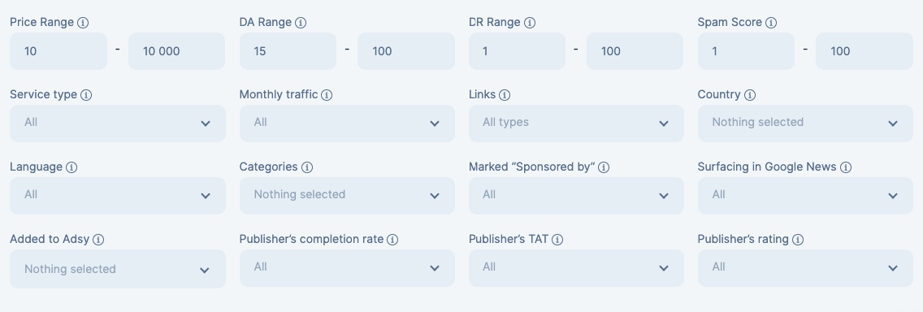Click the DA Range minimum field showing 15

(288, 51)
